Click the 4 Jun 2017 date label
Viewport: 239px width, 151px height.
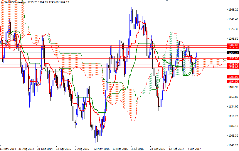(x=194, y=149)
